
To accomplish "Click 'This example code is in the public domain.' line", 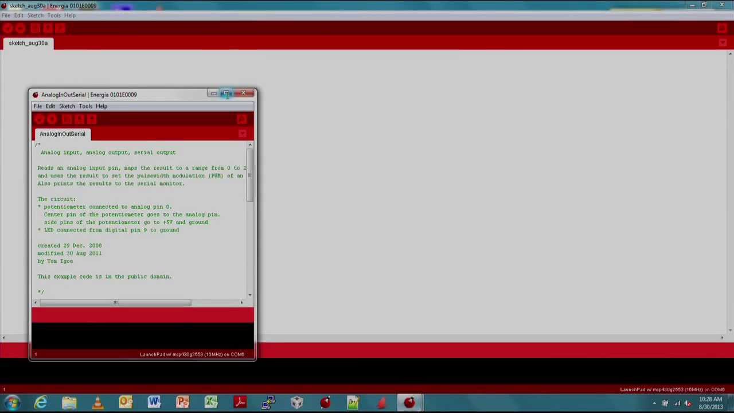I will [x=104, y=276].
